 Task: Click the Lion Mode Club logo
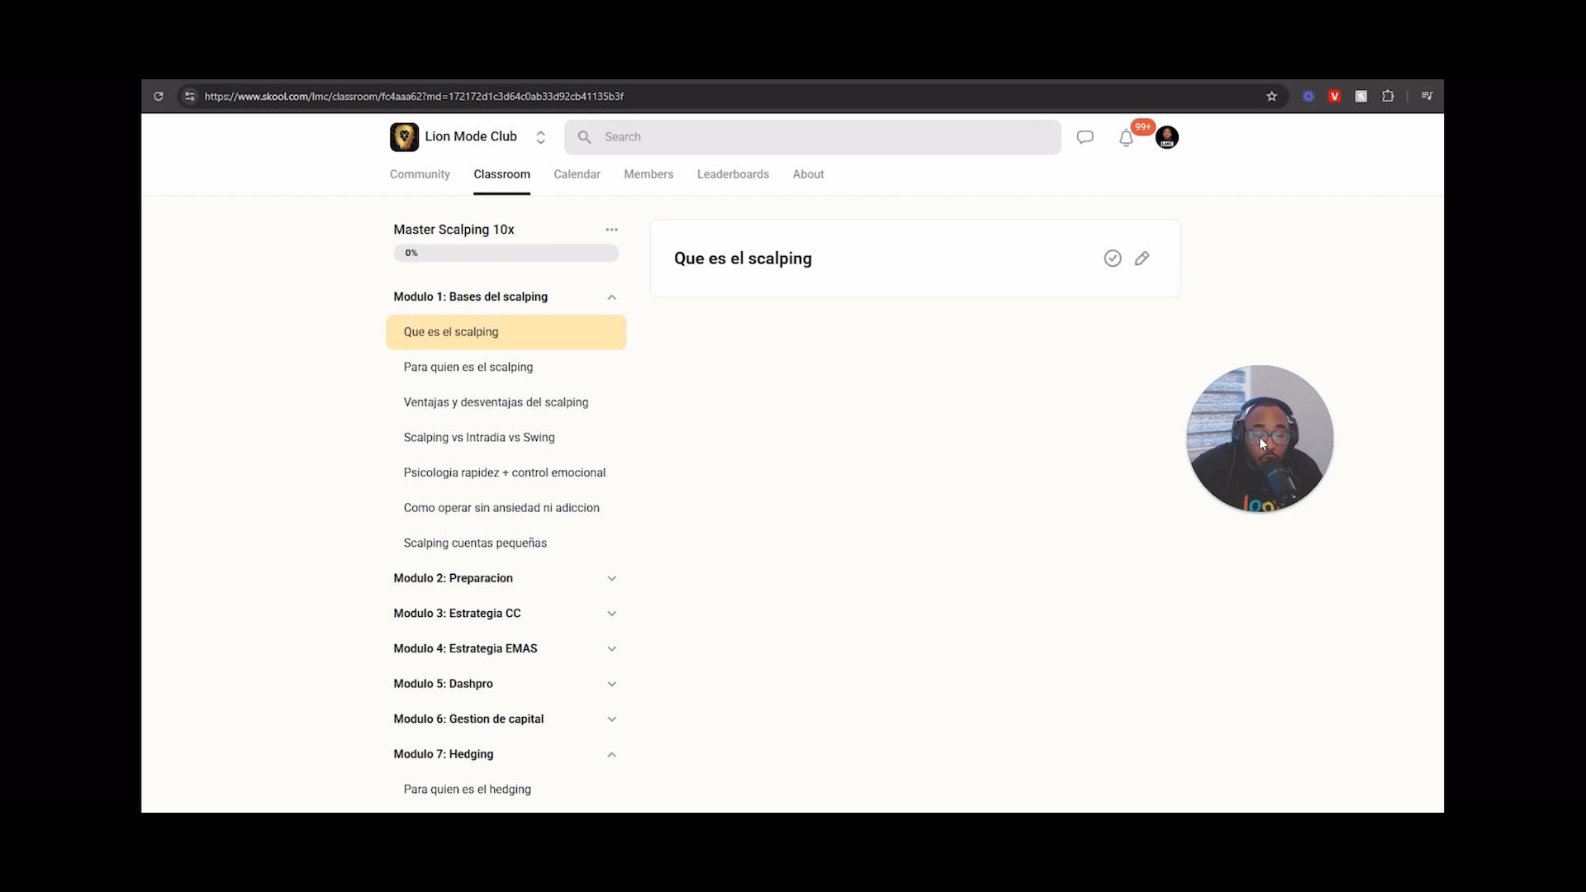404,137
